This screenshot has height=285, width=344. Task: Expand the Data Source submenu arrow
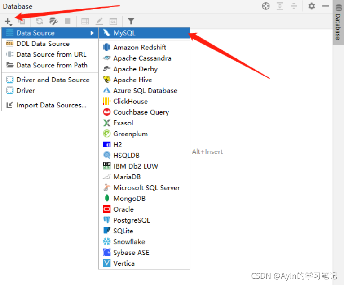92,33
